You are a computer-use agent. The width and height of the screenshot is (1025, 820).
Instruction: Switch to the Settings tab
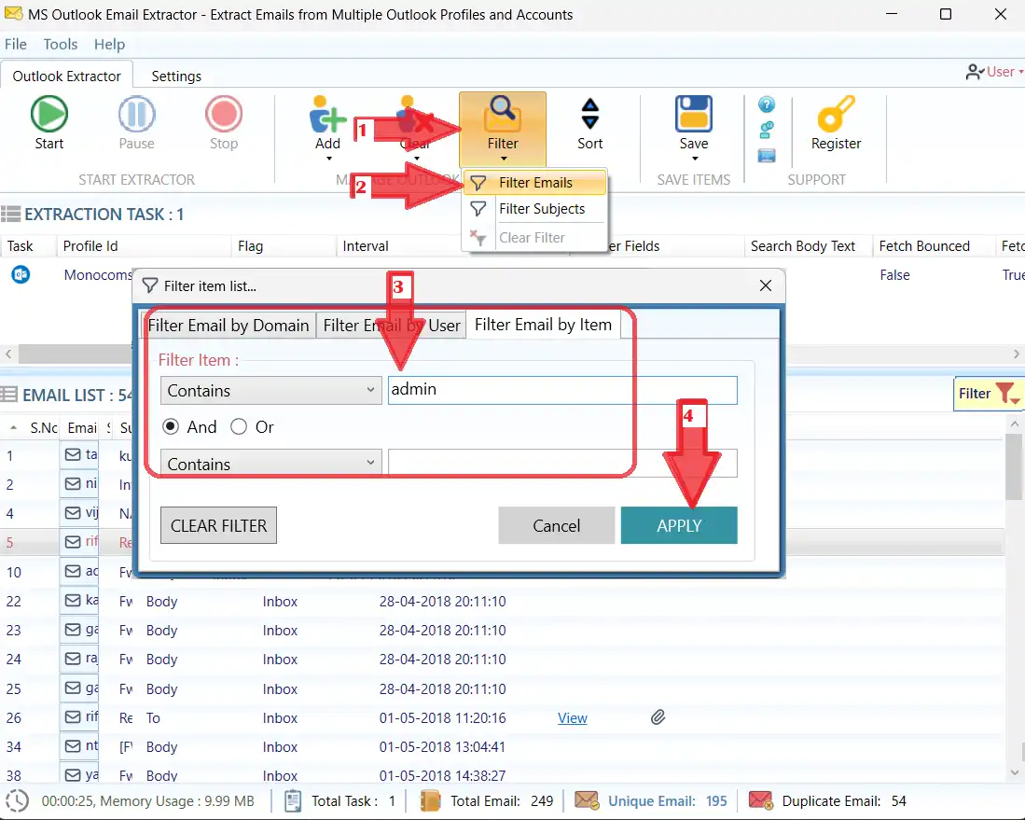point(176,76)
